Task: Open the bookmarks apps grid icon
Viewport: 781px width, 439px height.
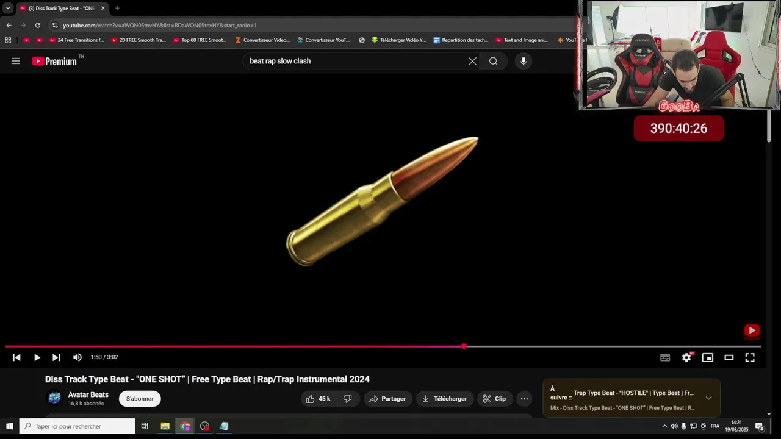Action: coord(8,40)
